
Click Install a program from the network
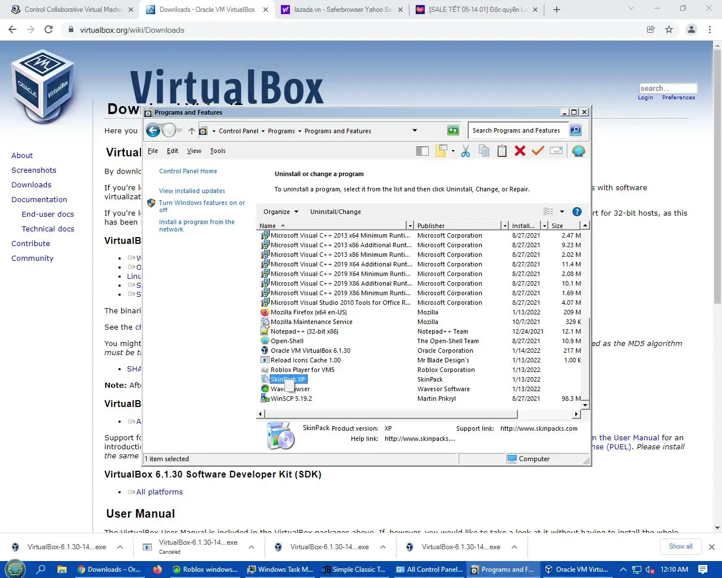click(197, 226)
